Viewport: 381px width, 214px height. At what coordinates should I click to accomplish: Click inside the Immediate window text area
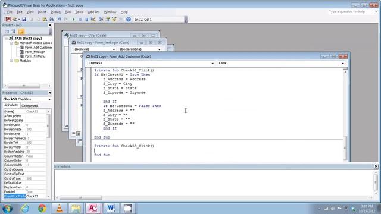[x=214, y=182]
